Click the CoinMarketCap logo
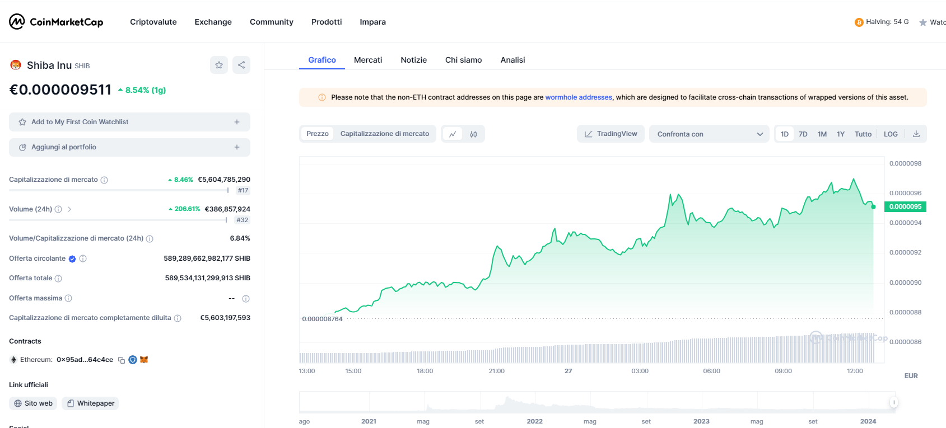The height and width of the screenshot is (428, 946). pyautogui.click(x=56, y=22)
